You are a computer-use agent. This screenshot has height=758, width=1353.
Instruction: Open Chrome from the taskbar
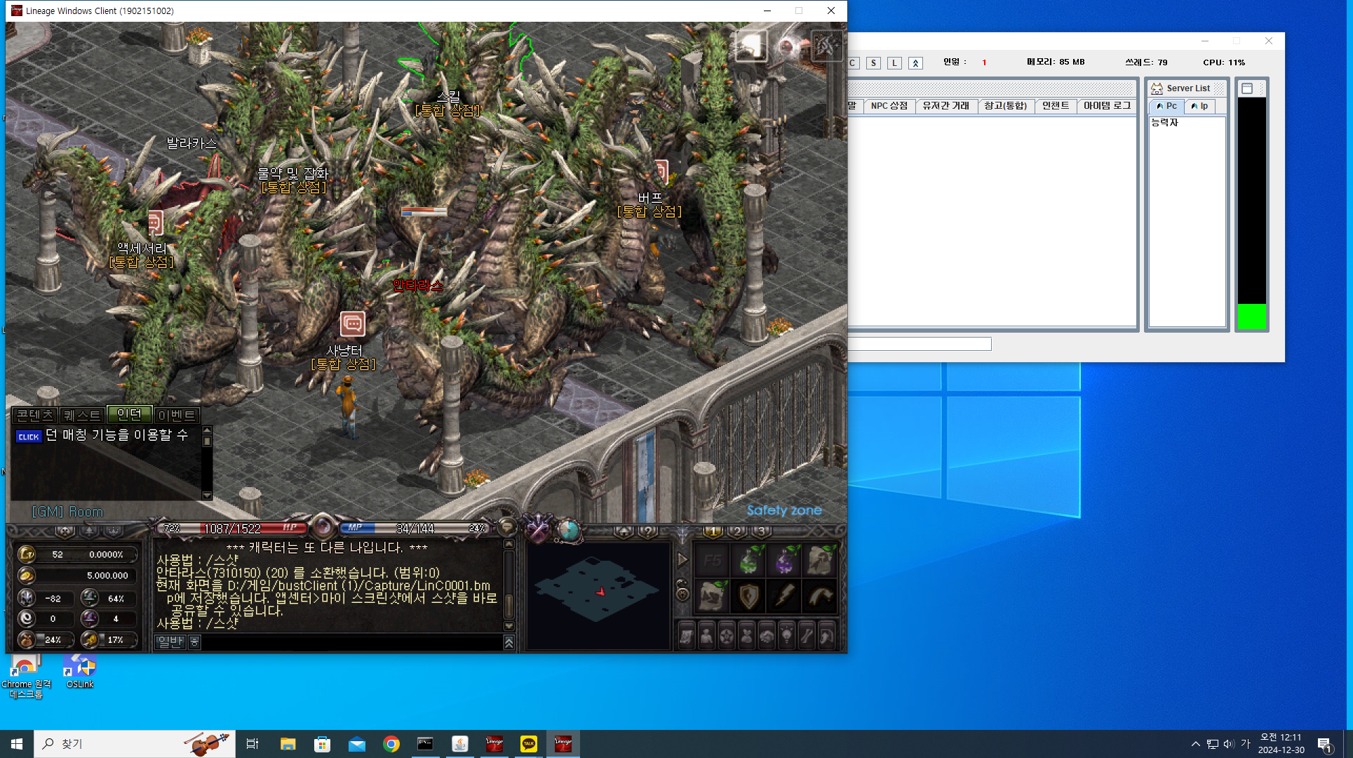point(391,744)
